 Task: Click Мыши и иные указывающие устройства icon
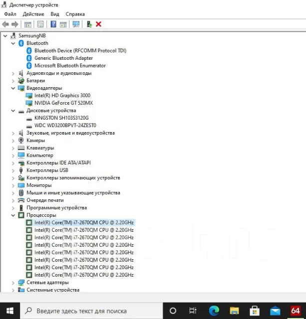[21, 193]
